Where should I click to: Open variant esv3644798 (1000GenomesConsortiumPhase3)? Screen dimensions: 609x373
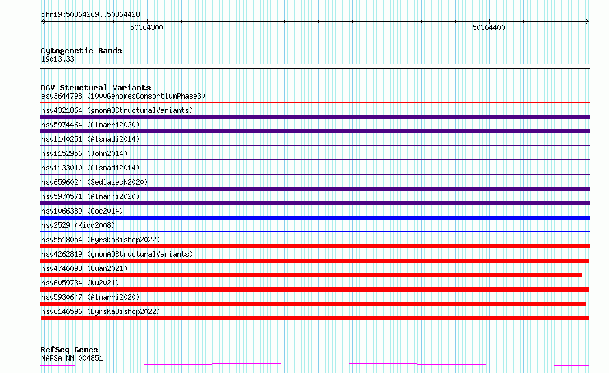[123, 96]
